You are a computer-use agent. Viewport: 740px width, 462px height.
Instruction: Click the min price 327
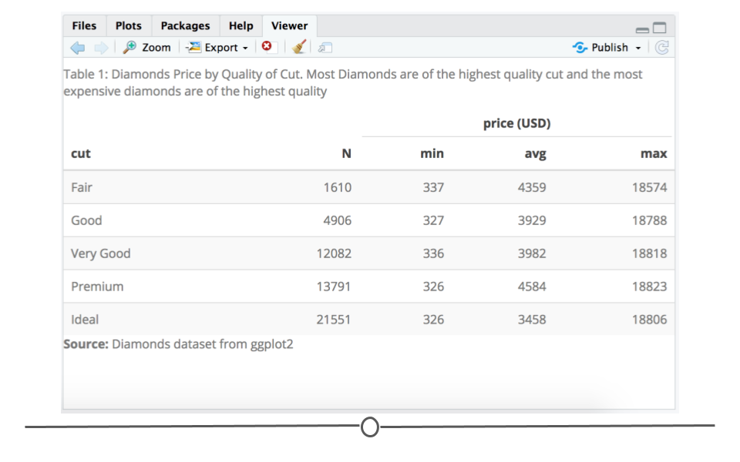(x=433, y=221)
